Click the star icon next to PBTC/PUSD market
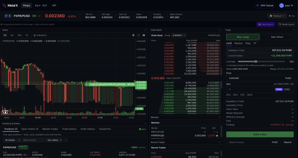 [x=217, y=132]
